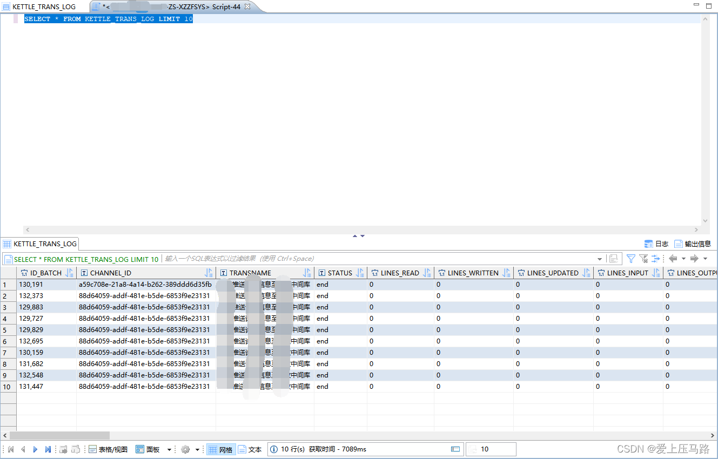Open 面板 panels dropdown arrow
This screenshot has width=718, height=459.
point(169,449)
